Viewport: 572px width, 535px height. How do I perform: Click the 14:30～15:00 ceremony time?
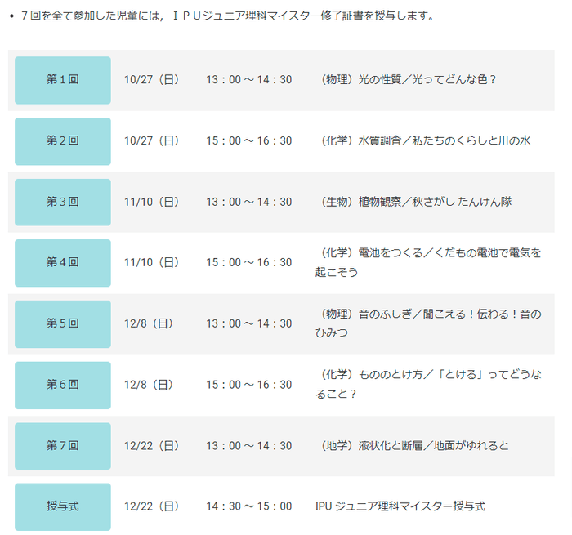coord(248,506)
